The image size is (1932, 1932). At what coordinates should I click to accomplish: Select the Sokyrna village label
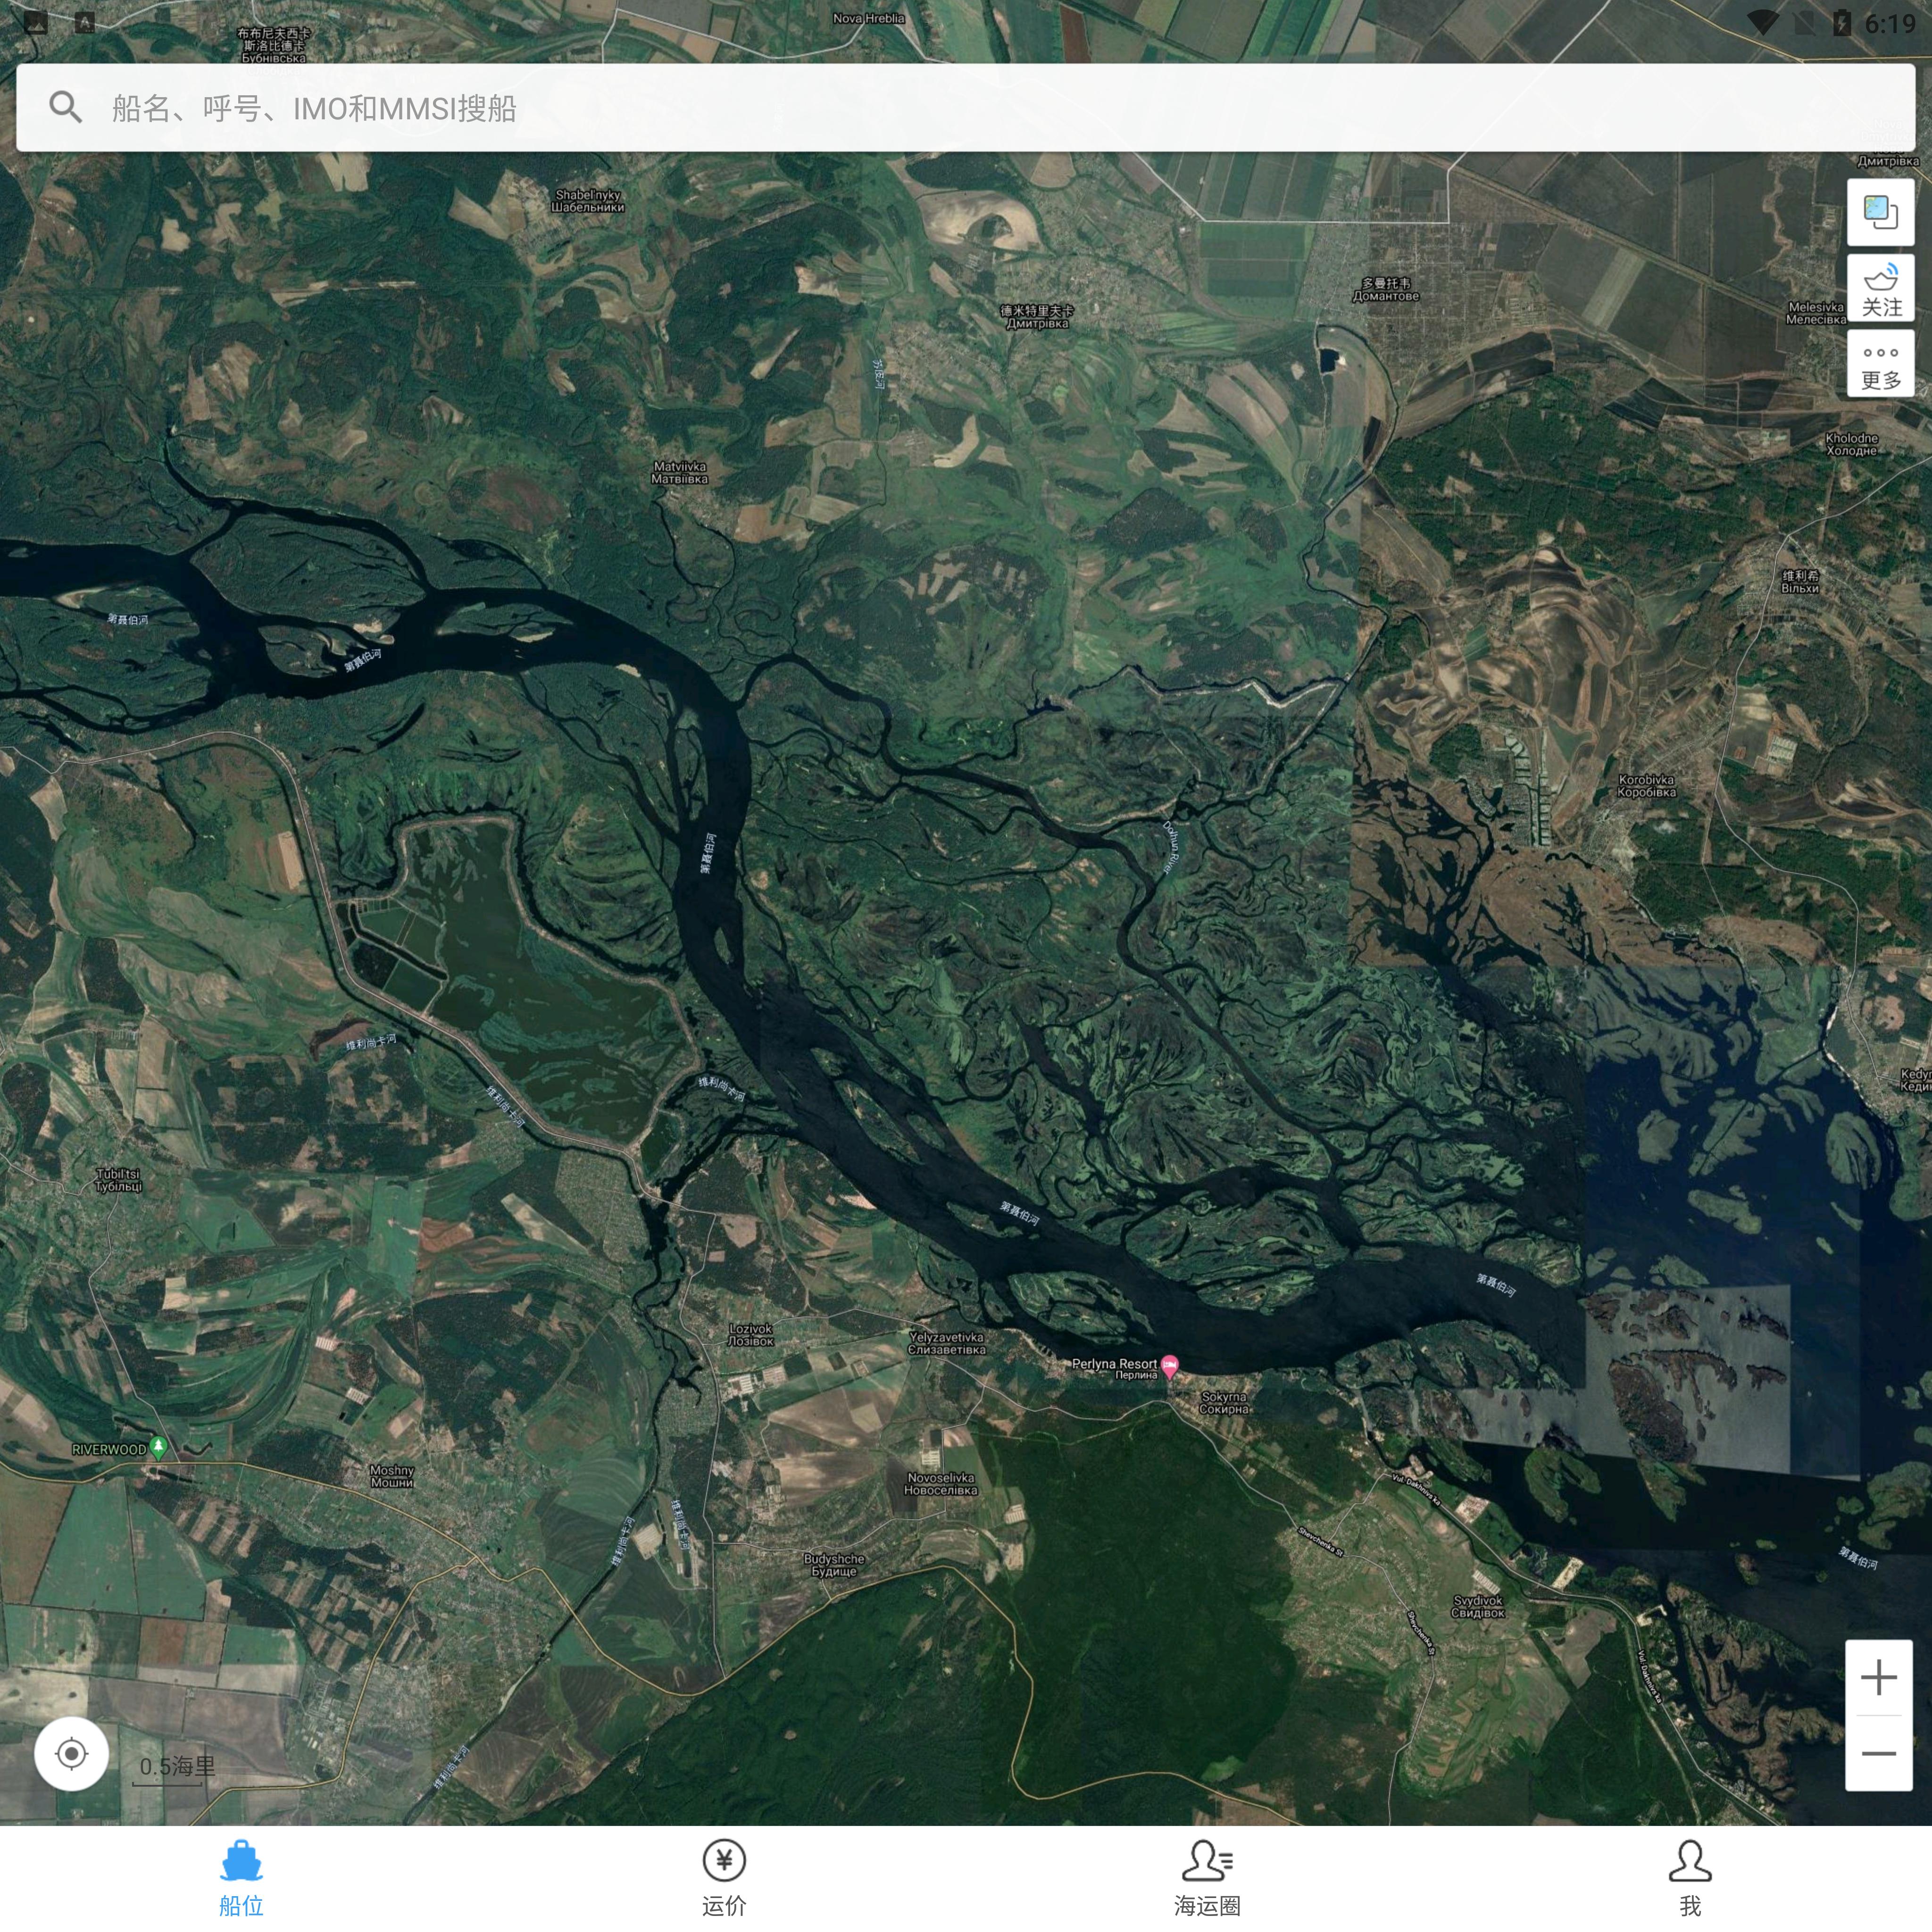[1224, 1403]
